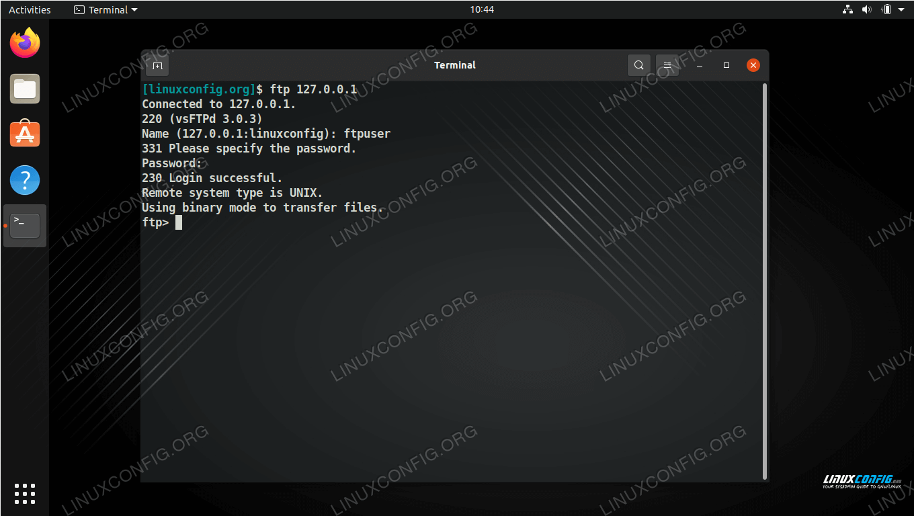
Task: Click '331 Please specify the password.' line
Action: [x=249, y=148]
